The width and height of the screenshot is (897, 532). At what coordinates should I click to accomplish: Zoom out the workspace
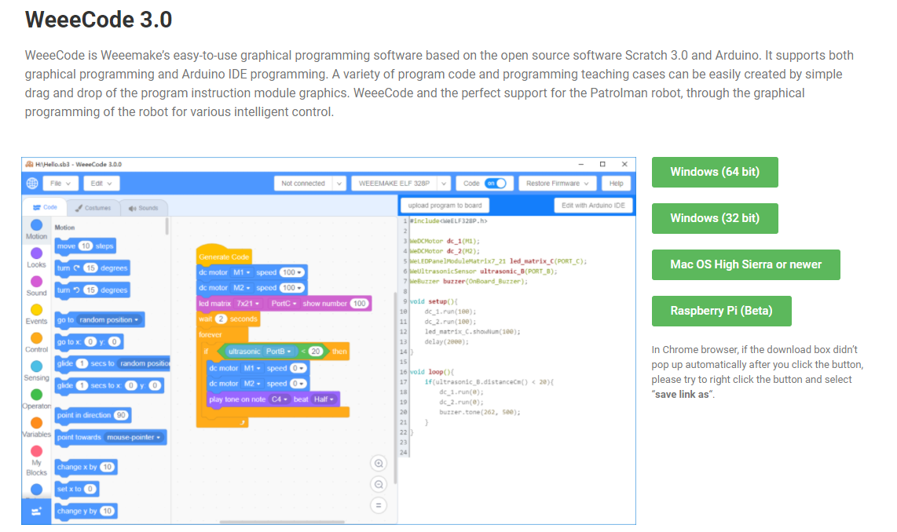pos(378,485)
